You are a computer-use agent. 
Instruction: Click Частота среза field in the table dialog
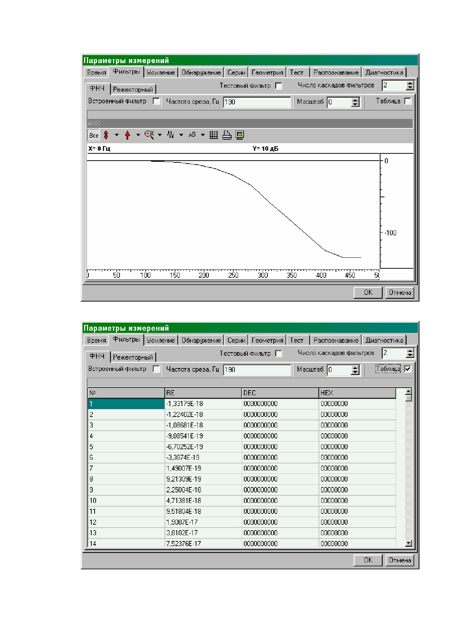(x=257, y=369)
